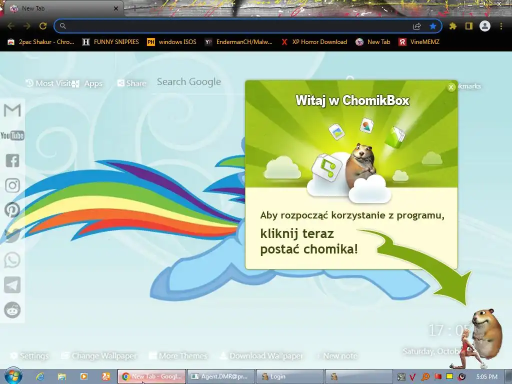512x384 pixels.
Task: Switch to New Tab - Google Chrome taskbar button
Action: tap(152, 376)
